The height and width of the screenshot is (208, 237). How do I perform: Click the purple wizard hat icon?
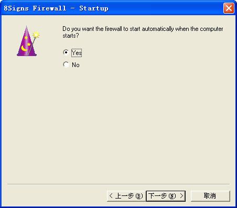point(28,41)
